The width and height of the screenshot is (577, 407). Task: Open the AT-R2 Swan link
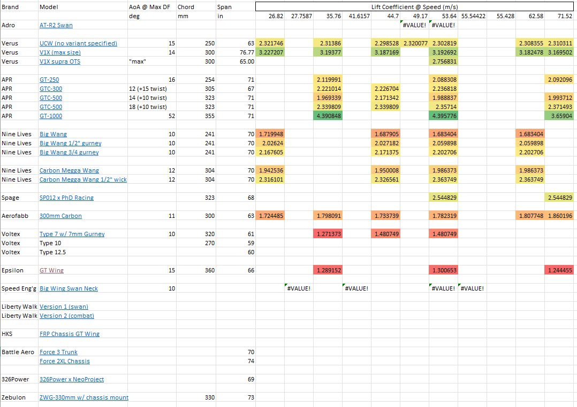click(x=56, y=25)
